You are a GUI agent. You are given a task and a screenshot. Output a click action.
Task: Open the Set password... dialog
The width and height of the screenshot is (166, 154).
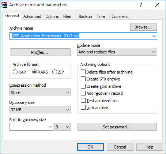[117, 127]
